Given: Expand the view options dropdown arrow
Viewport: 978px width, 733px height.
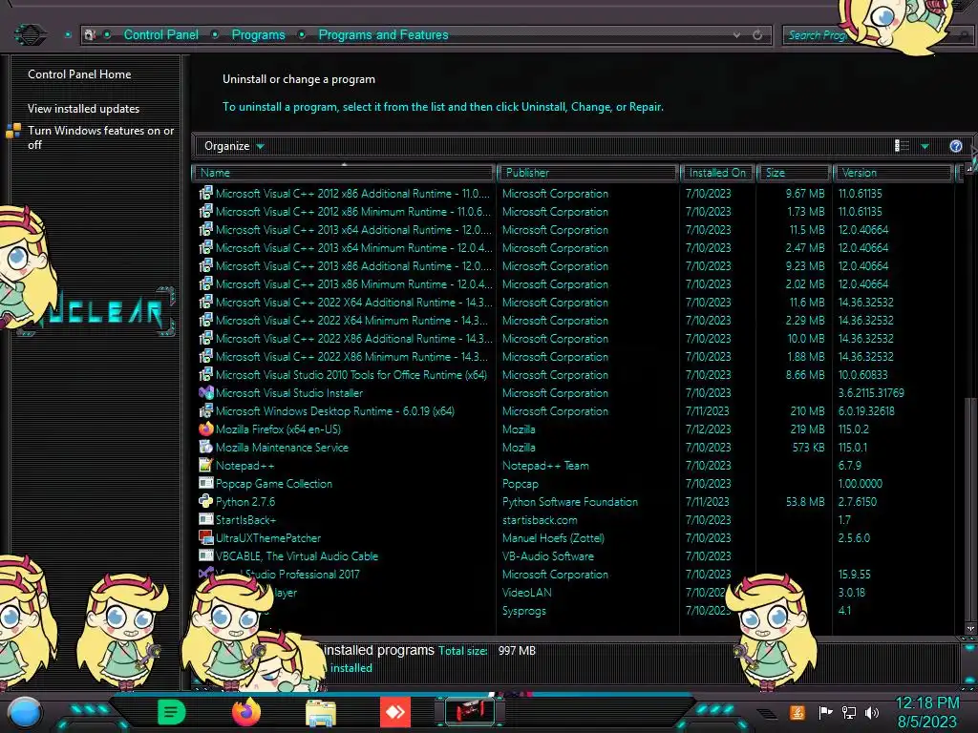Looking at the screenshot, I should click(x=925, y=146).
